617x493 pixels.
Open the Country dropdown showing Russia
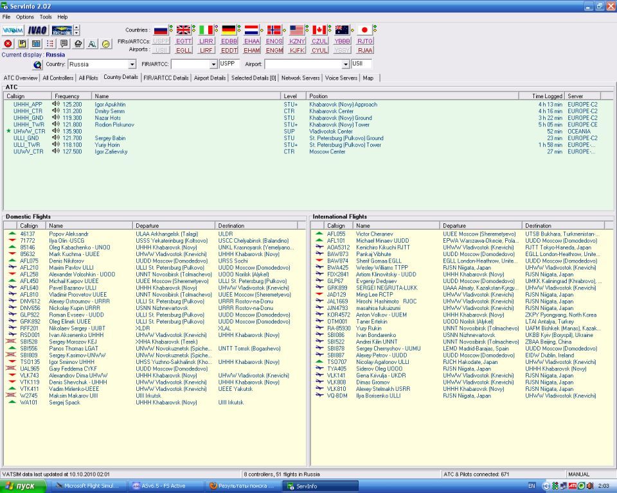[132, 65]
